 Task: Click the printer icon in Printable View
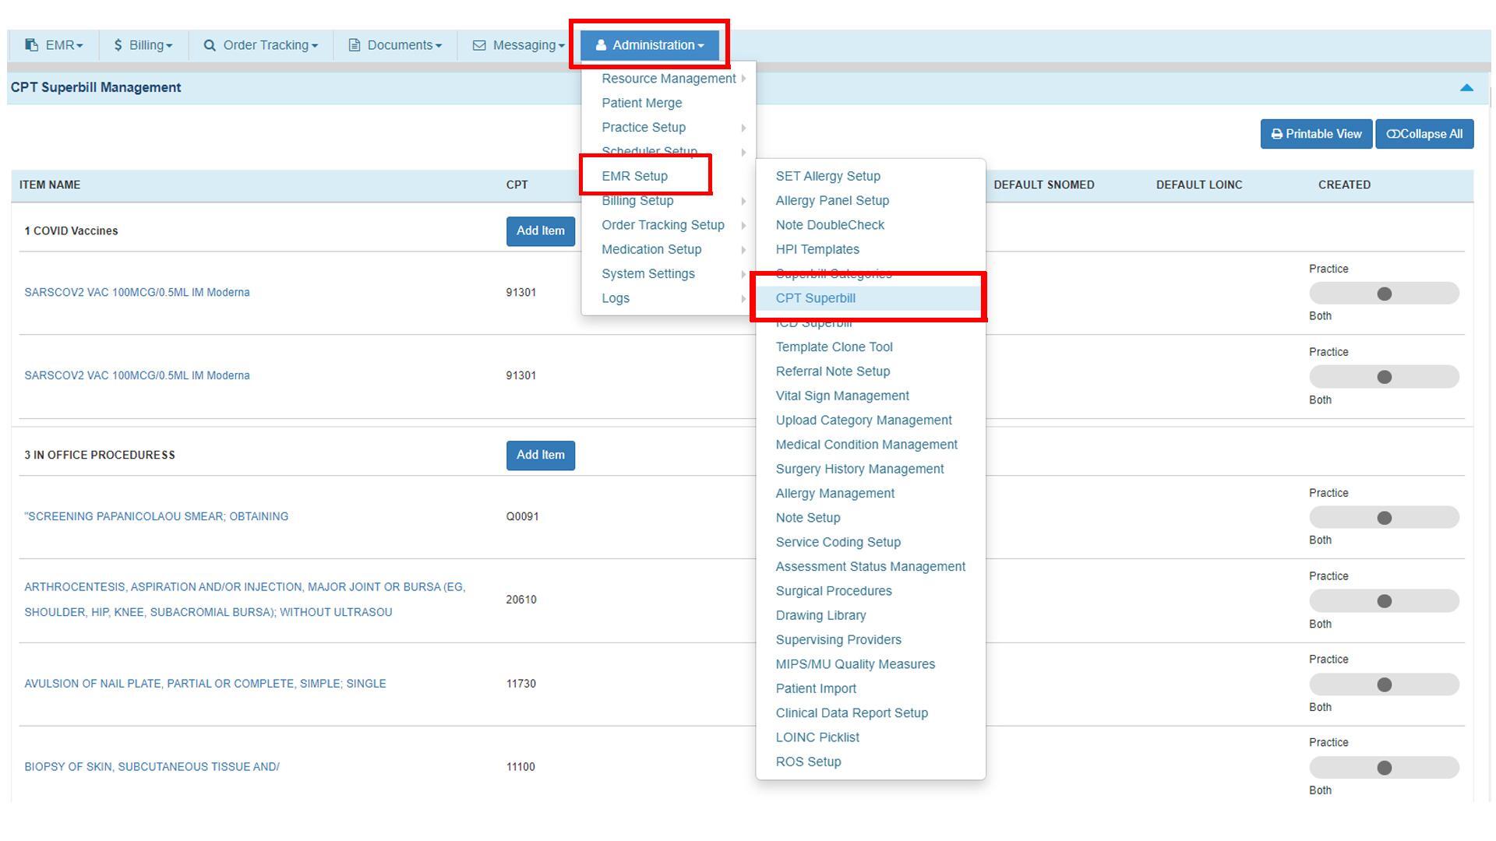[1276, 134]
